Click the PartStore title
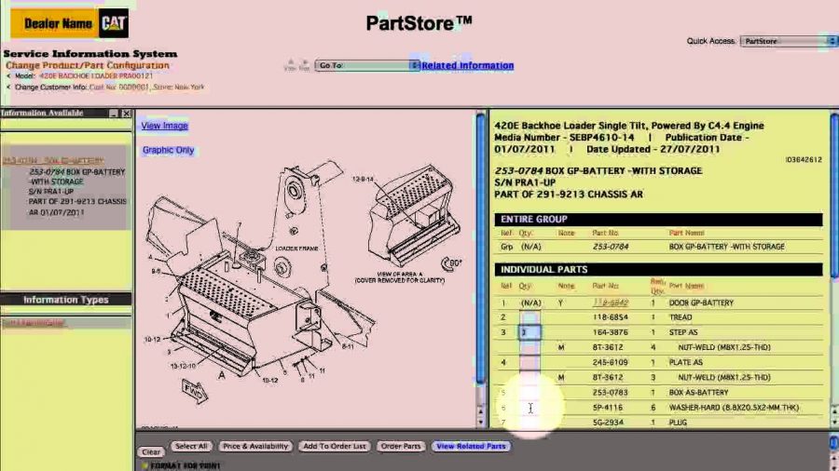The height and width of the screenshot is (471, 839). [x=419, y=23]
